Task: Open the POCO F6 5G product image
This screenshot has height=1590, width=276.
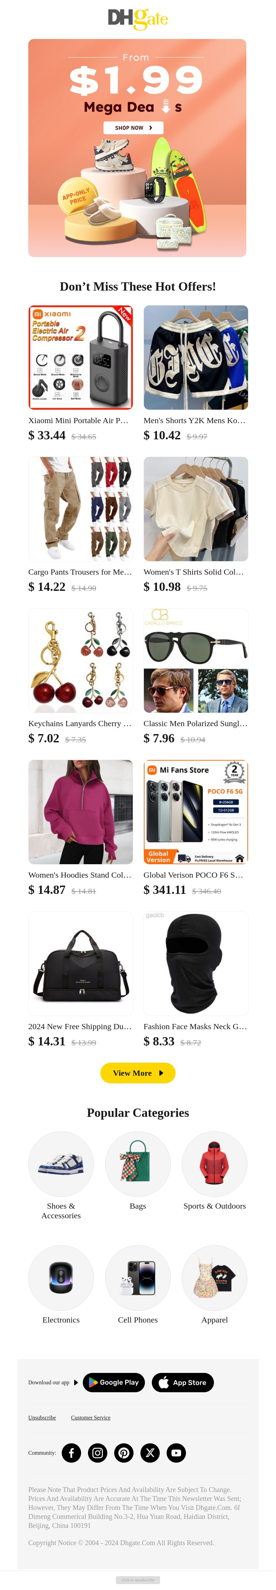Action: (x=196, y=812)
